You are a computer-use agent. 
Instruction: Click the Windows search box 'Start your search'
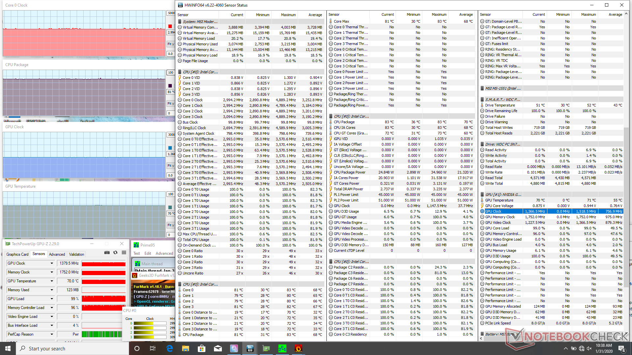click(72, 348)
